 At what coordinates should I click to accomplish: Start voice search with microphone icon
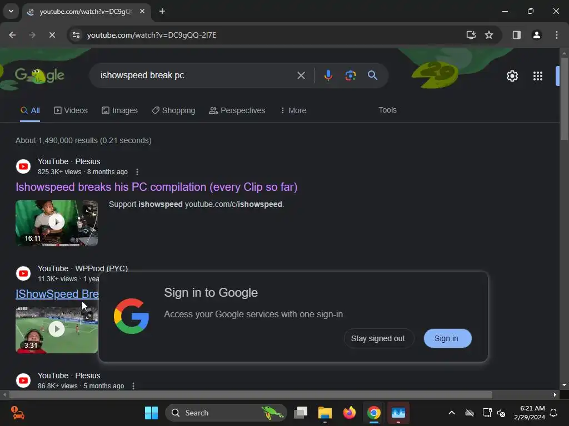coord(328,75)
